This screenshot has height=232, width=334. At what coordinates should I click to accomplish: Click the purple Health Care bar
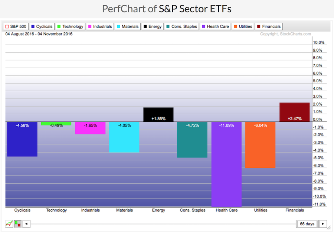tap(226, 163)
